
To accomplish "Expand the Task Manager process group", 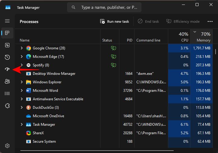I will click(x=22, y=125).
